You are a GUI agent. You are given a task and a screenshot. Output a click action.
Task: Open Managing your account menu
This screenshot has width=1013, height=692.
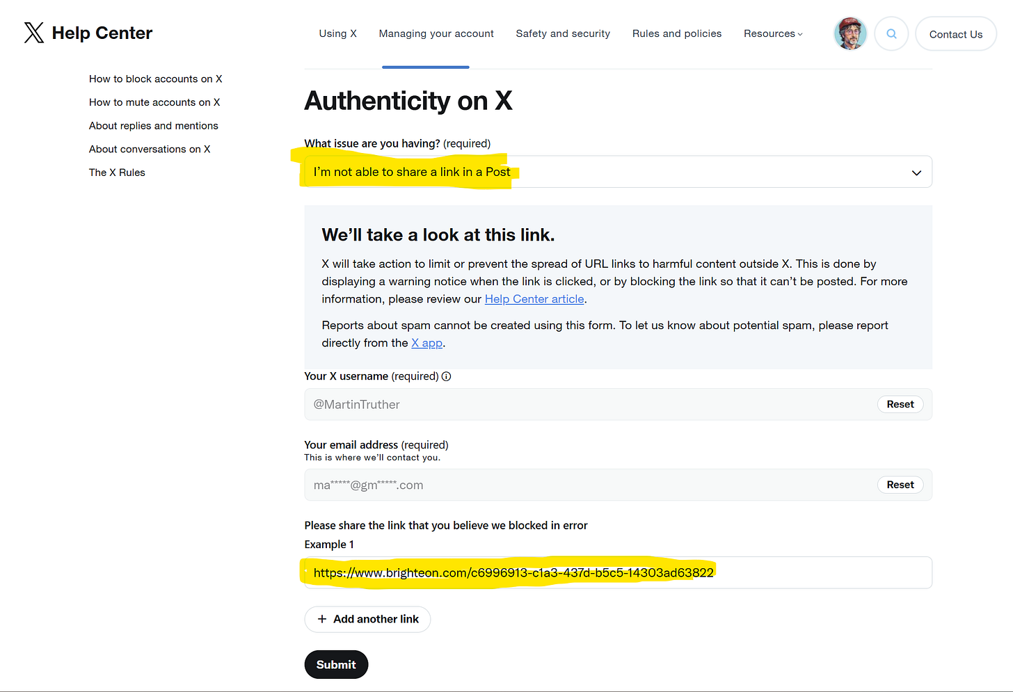click(x=436, y=33)
